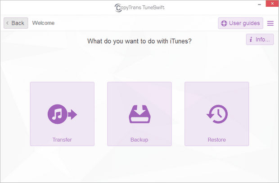Image resolution: width=279 pixels, height=183 pixels.
Task: Click the Transfer music note icon
Action: tap(62, 114)
